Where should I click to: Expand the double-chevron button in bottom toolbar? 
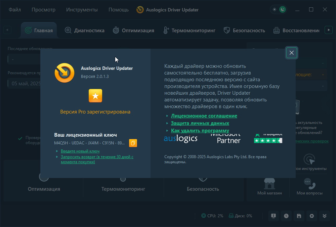325,216
